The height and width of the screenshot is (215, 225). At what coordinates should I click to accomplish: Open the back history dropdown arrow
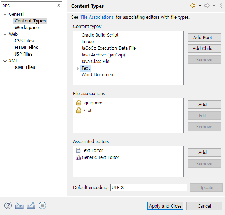click(x=200, y=6)
